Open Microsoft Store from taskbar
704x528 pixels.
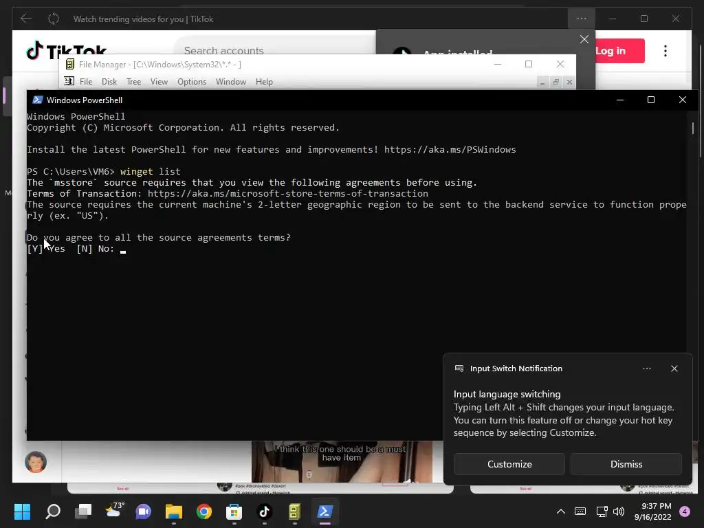tap(234, 511)
